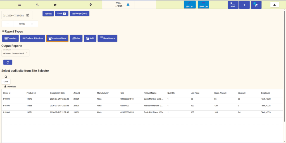Viewport: 286px width, 143px height.
Task: Click the blue reload report button
Action: coord(8,62)
